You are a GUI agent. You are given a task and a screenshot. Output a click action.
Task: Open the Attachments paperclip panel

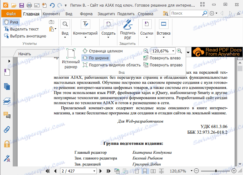(x=7, y=130)
